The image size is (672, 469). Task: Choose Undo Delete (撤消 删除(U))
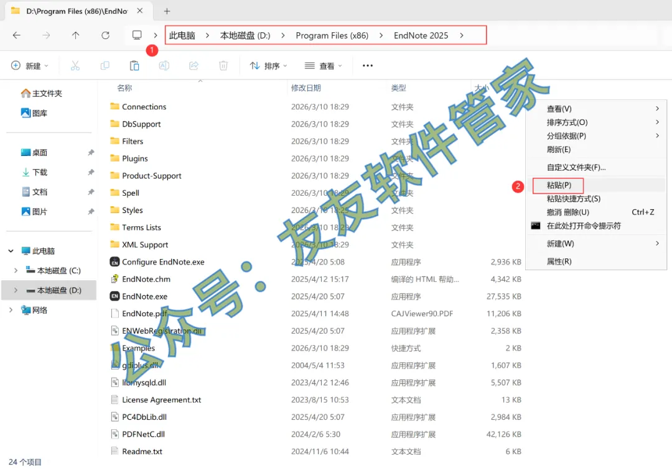[x=596, y=212]
